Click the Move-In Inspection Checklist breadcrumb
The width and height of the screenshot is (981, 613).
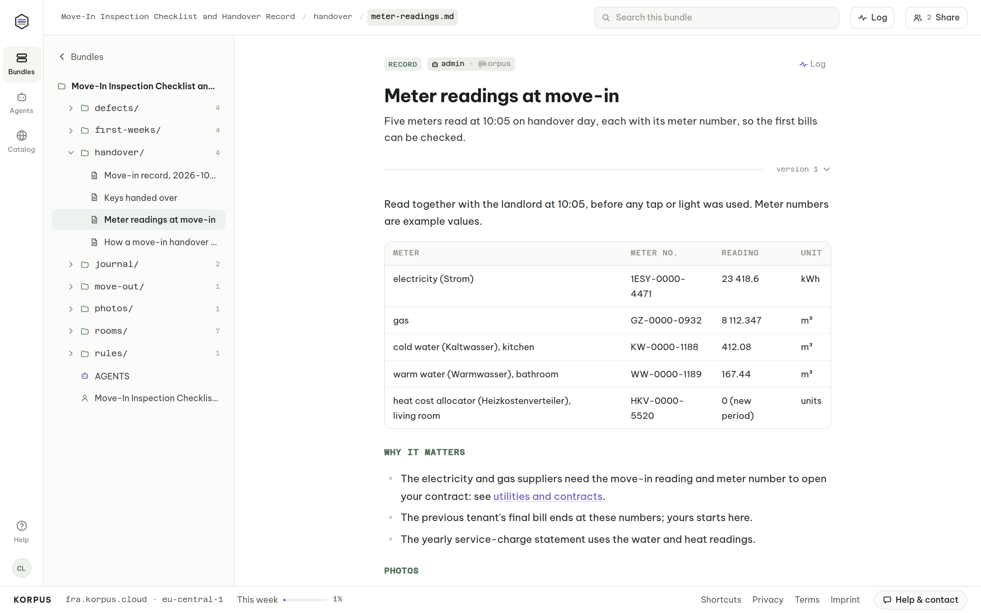[x=178, y=17]
